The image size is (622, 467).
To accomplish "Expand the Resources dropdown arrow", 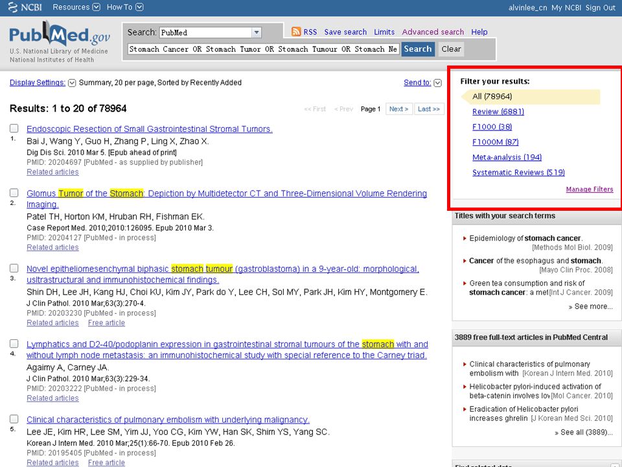I will pos(97,7).
